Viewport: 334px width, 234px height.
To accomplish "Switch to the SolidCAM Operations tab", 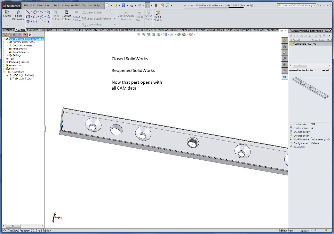I will 119,30.
